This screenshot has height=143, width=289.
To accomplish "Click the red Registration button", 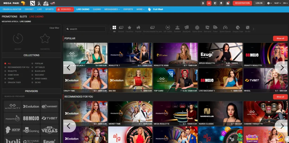I will [242, 3].
